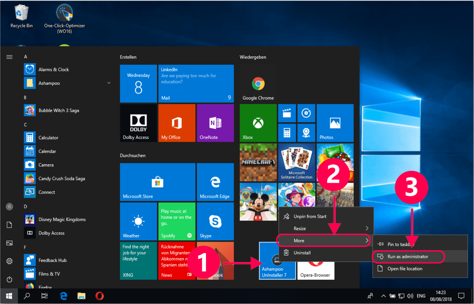Open the small Maps tile
Screen dimensions: 474x304
coord(306,133)
